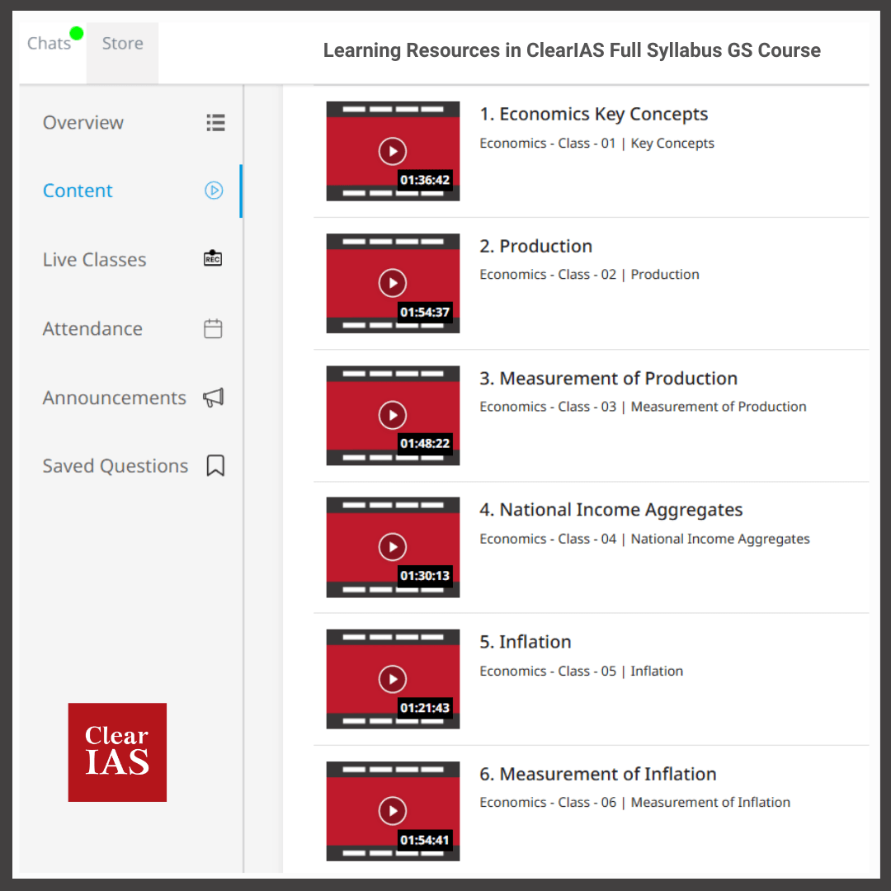This screenshot has width=891, height=891.
Task: Click the Learning Resources page heading
Action: click(x=572, y=50)
